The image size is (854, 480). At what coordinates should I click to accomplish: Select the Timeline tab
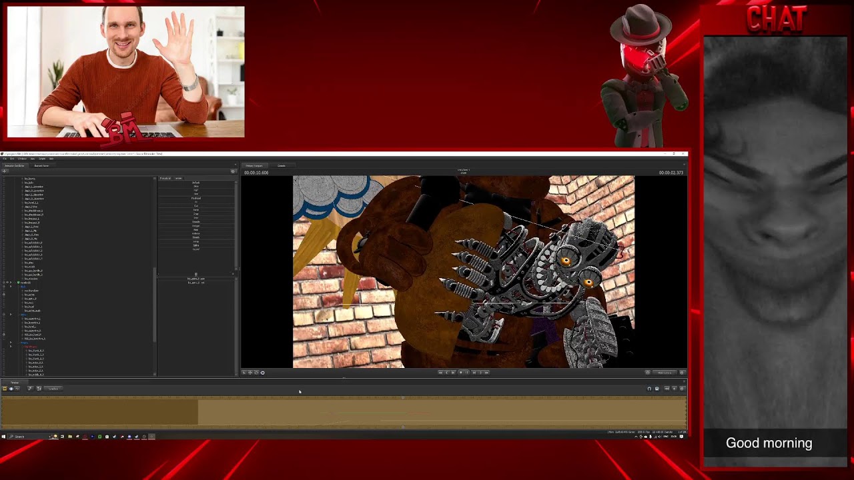15,383
